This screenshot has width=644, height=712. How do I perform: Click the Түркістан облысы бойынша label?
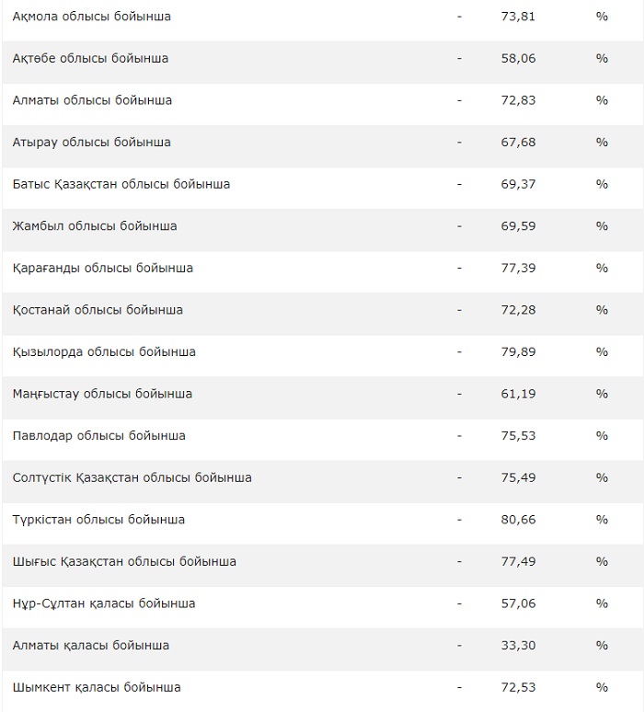(x=98, y=520)
